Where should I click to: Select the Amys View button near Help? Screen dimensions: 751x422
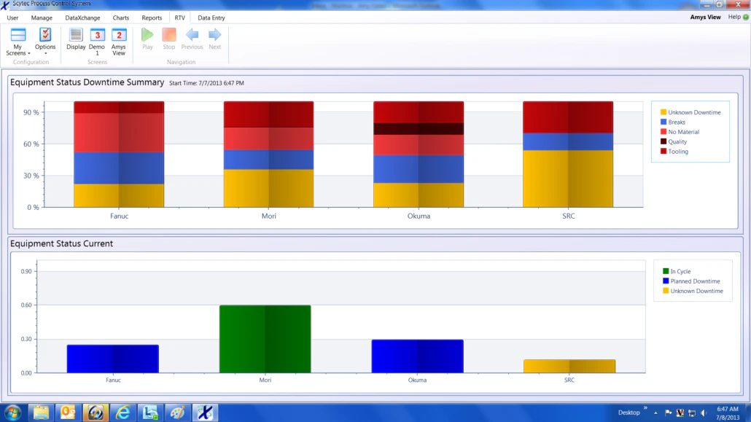[x=705, y=16]
